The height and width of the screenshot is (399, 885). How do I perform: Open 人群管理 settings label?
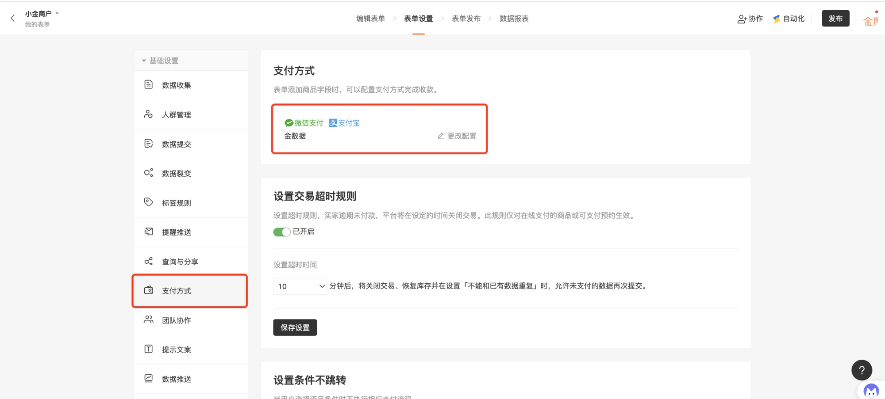coord(177,115)
